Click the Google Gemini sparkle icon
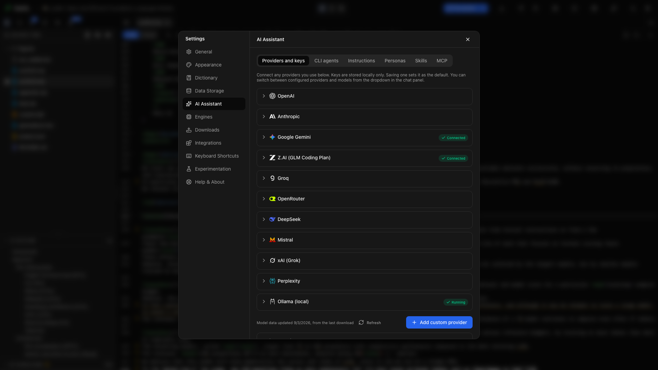This screenshot has width=658, height=370. [272, 137]
